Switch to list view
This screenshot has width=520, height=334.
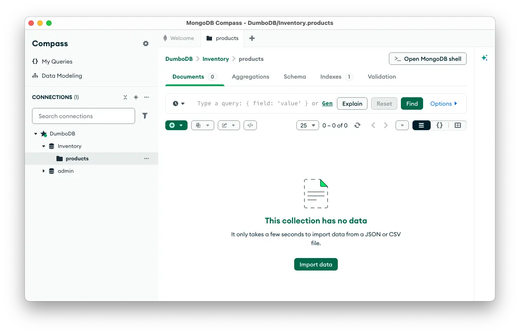[421, 125]
